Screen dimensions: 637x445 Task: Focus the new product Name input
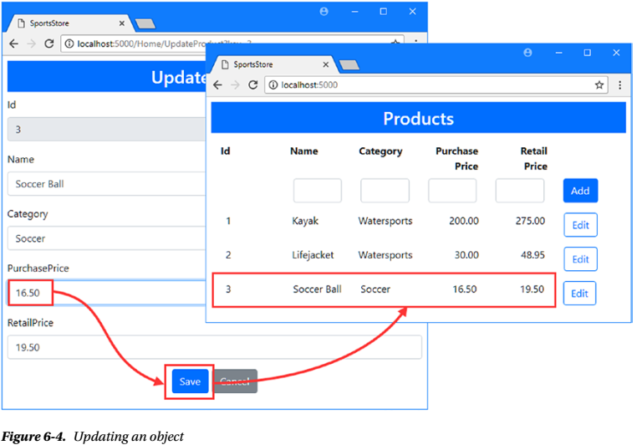click(318, 191)
